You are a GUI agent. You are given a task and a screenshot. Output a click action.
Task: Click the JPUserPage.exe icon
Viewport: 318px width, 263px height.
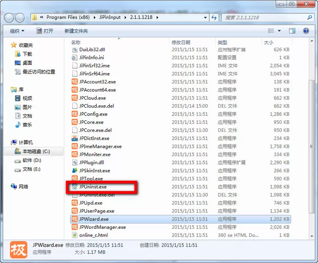point(75,211)
